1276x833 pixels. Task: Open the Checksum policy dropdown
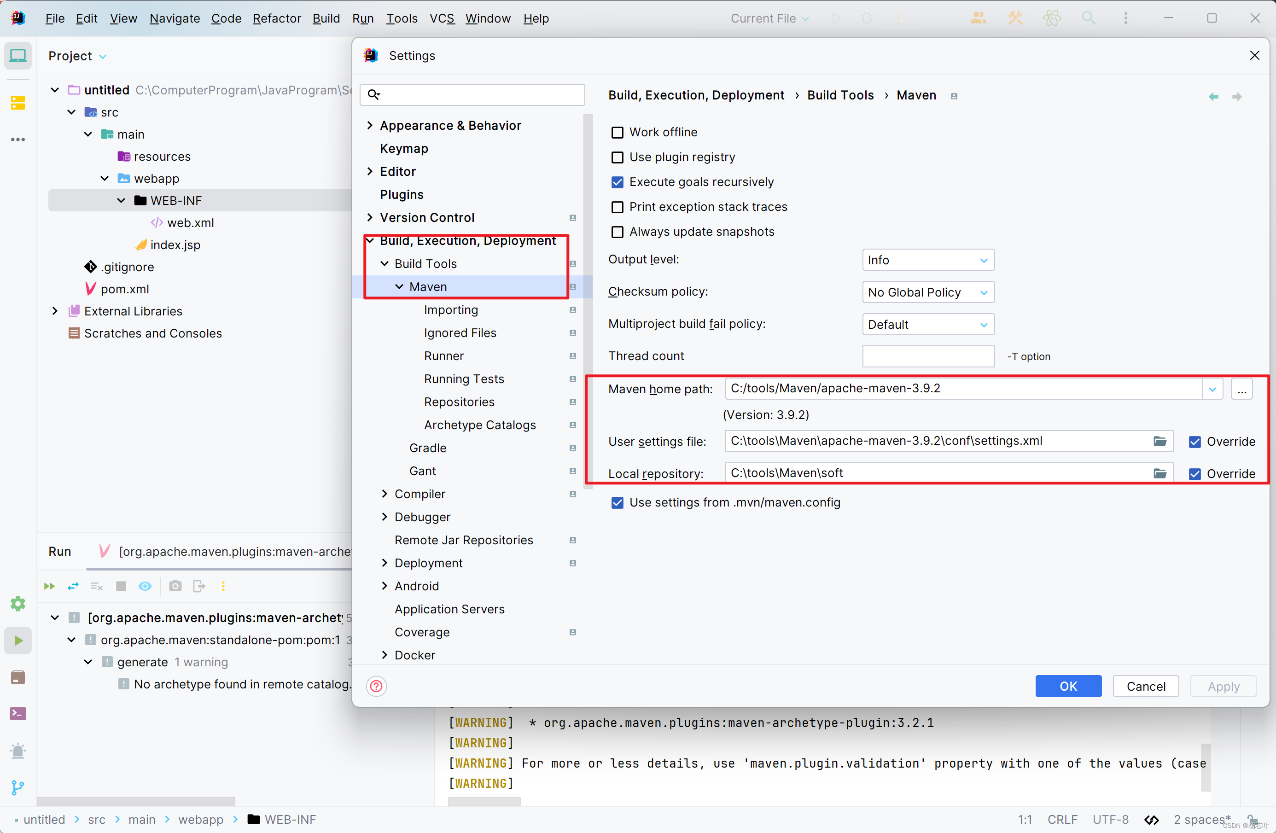[x=928, y=293]
